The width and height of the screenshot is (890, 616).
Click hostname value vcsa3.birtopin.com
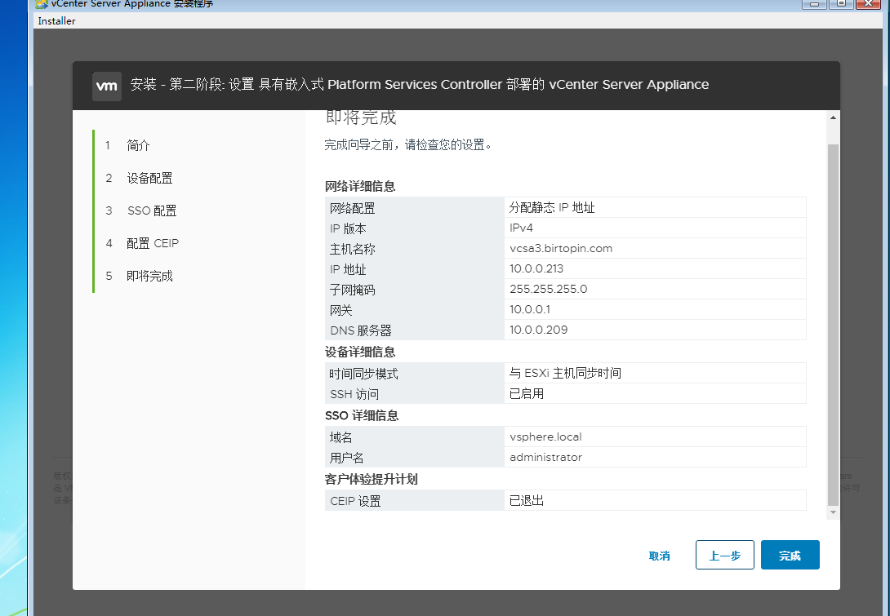(561, 249)
